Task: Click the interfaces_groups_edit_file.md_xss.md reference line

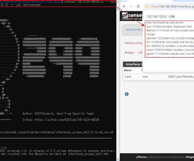Action: coord(56,132)
